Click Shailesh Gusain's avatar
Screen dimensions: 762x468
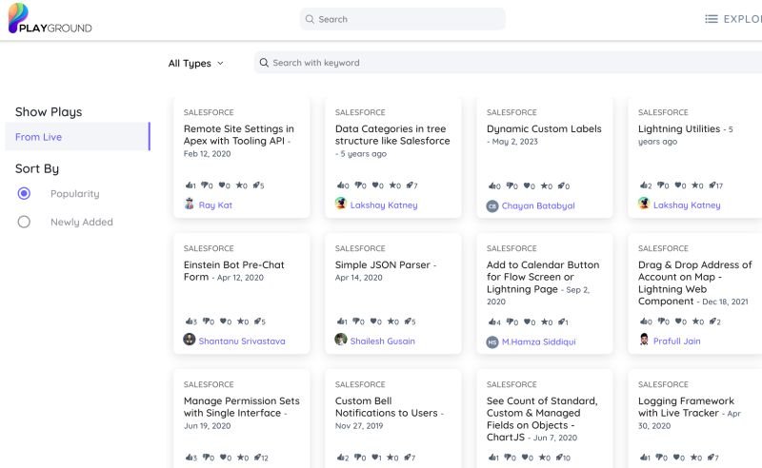tap(341, 340)
